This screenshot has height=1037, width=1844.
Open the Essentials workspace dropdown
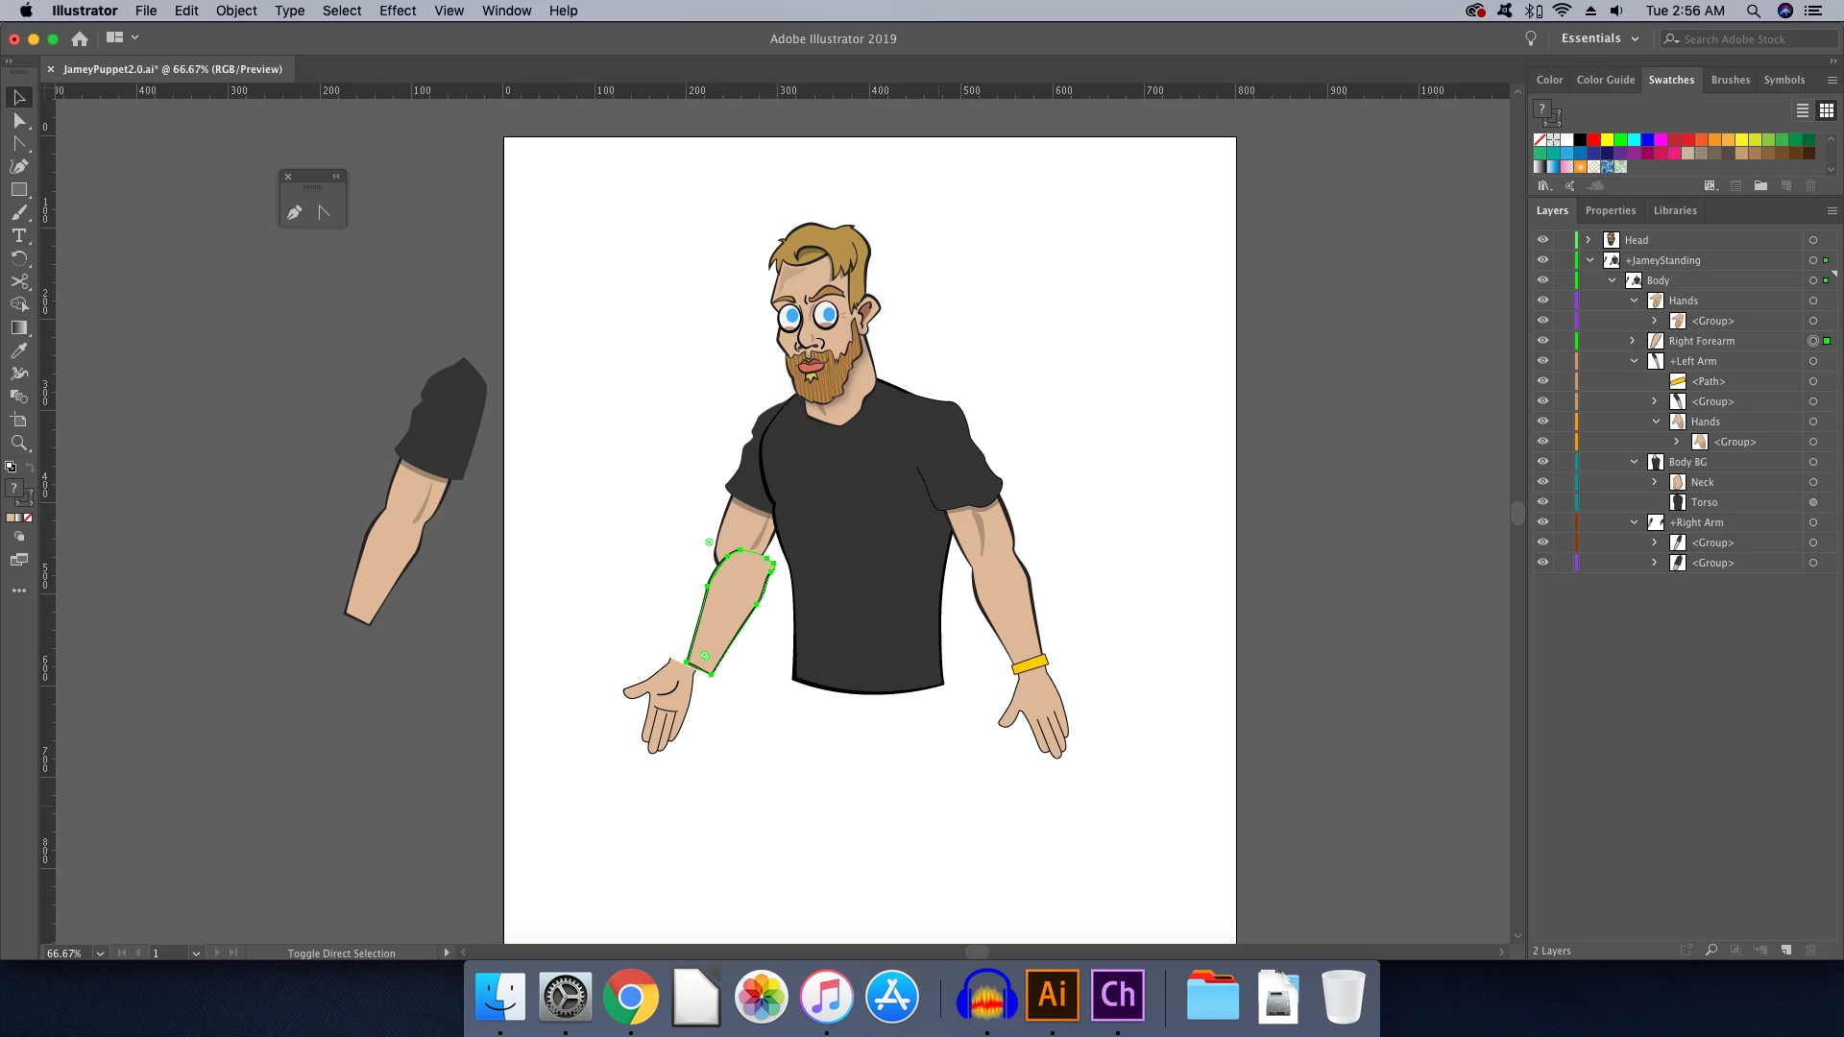pos(1600,38)
